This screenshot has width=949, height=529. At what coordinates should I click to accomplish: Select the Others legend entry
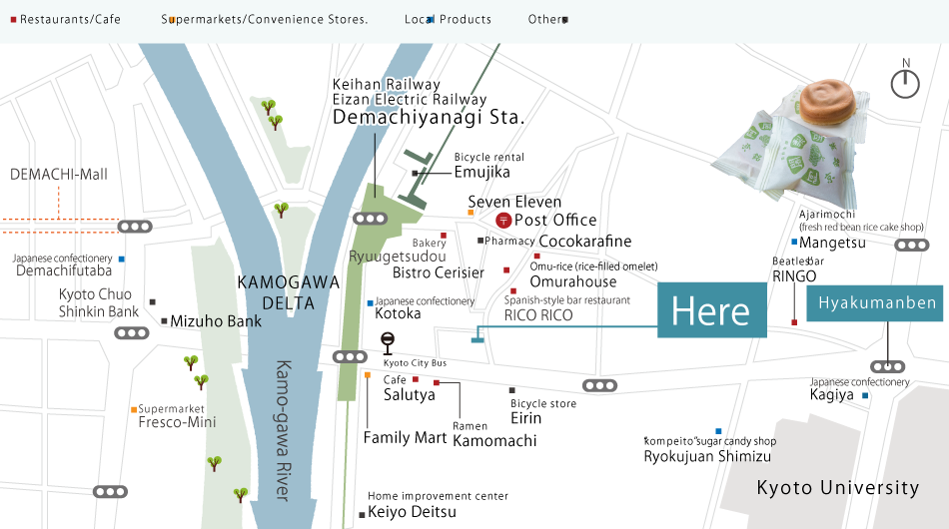[x=547, y=19]
